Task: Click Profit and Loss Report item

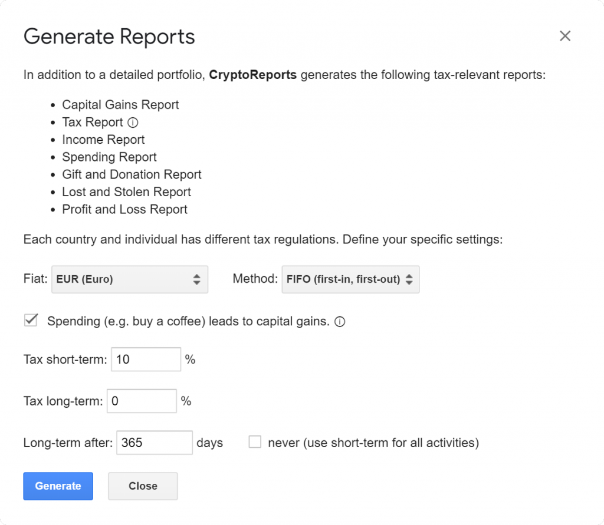Action: 124,209
